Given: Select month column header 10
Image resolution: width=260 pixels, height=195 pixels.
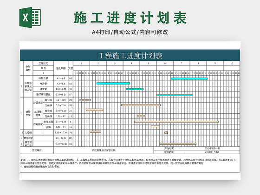Looking at the screenshot, I should point(232,63).
